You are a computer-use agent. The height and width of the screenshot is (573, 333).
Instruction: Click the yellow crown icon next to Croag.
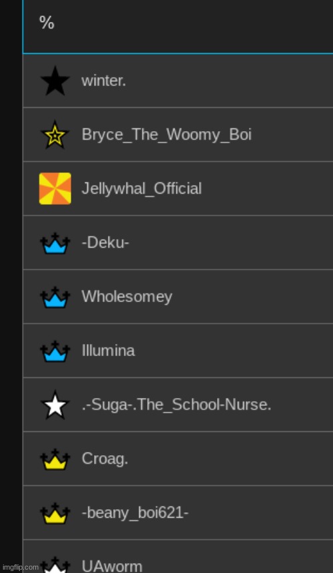[55, 459]
